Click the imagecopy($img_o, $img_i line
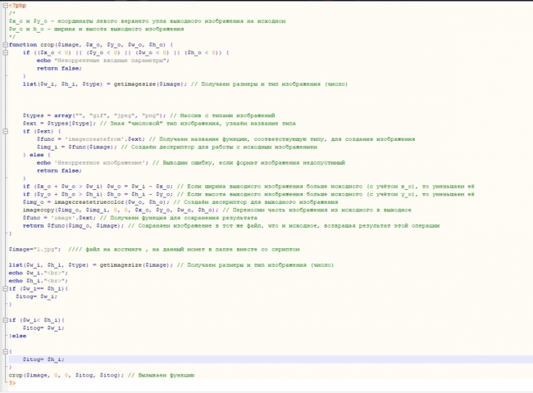This screenshot has width=533, height=393. tap(216, 210)
